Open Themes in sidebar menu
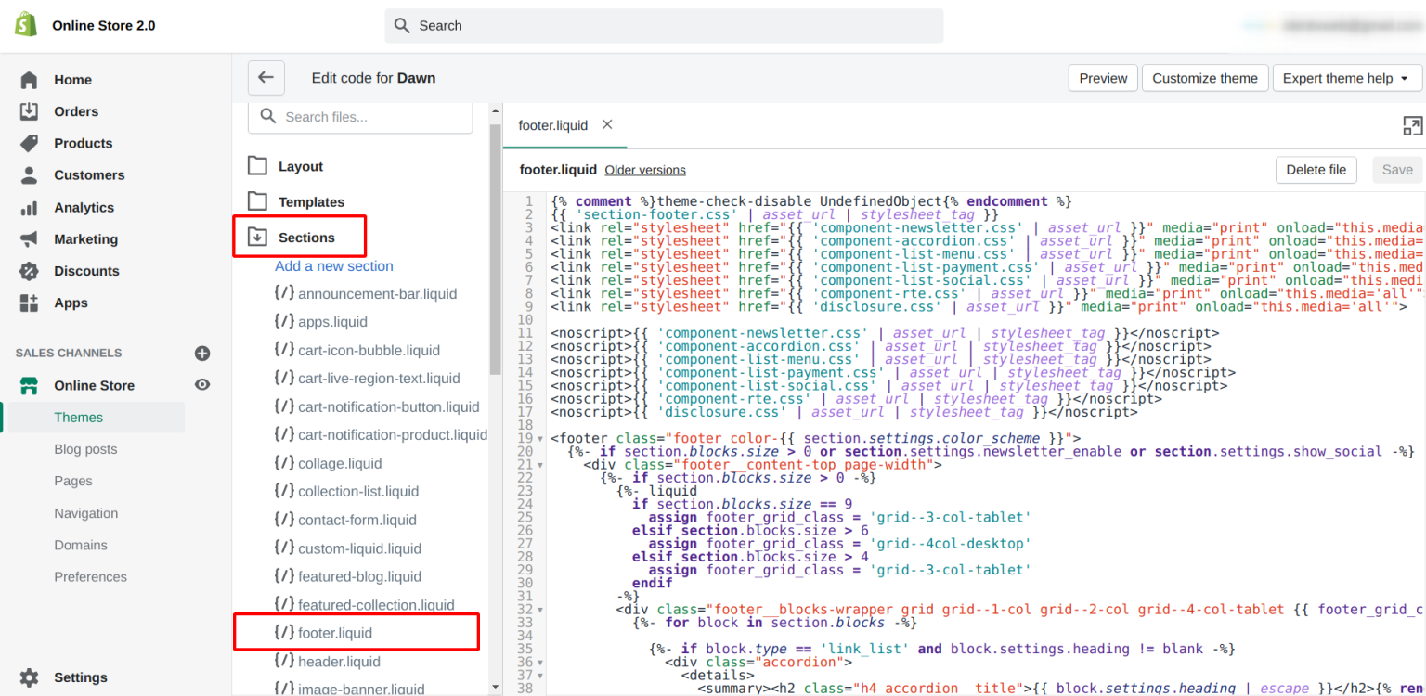 [x=79, y=418]
